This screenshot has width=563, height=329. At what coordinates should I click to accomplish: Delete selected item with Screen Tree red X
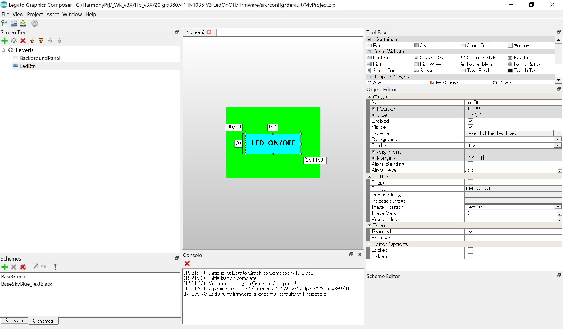pos(23,41)
